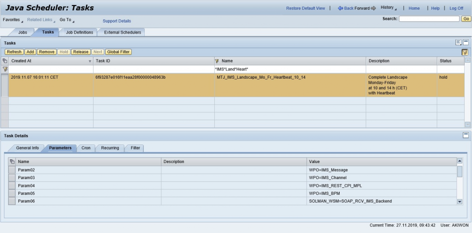Click the Remove button
This screenshot has height=233, width=472.
[x=47, y=52]
